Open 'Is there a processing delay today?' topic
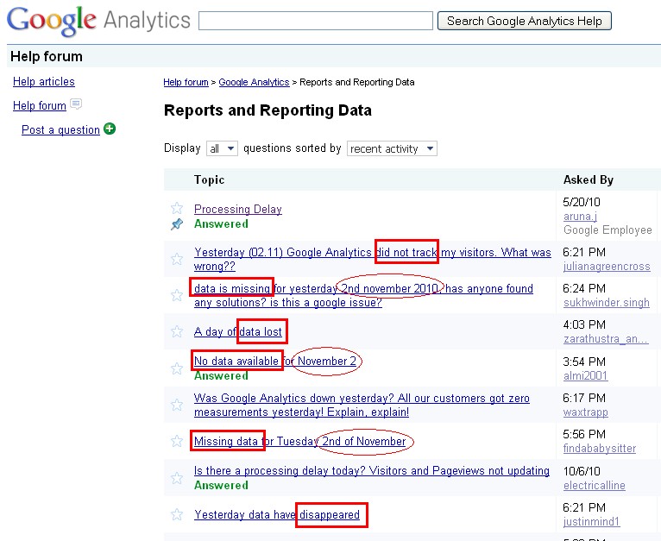The height and width of the screenshot is (541, 661). click(x=371, y=470)
